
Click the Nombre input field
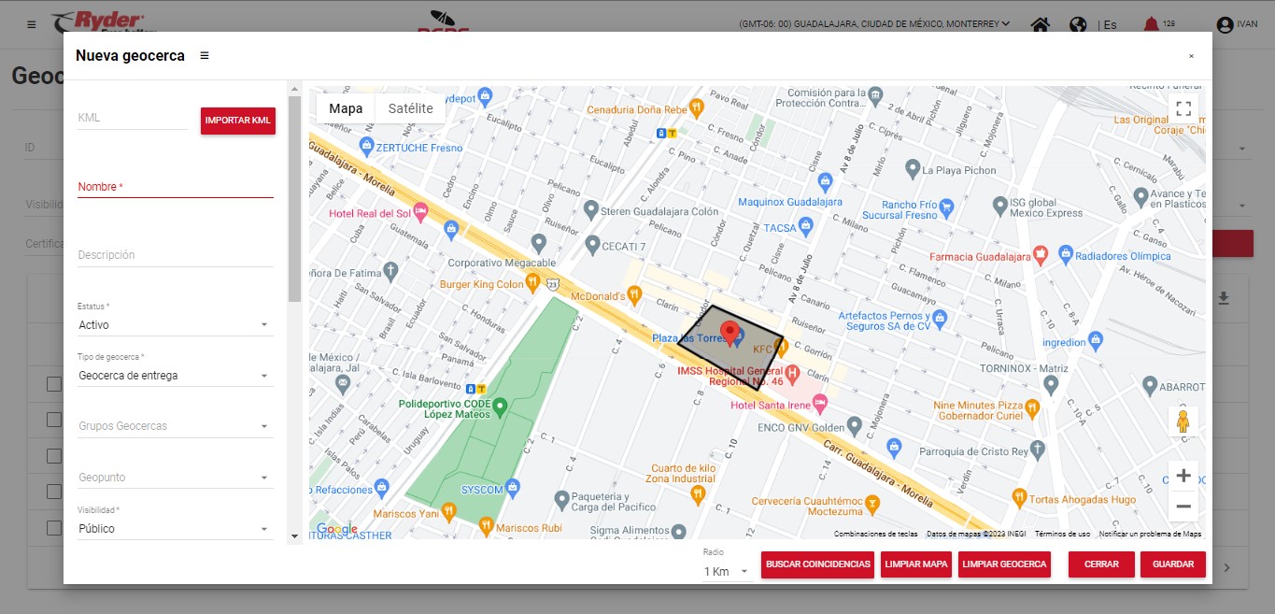[175, 187]
